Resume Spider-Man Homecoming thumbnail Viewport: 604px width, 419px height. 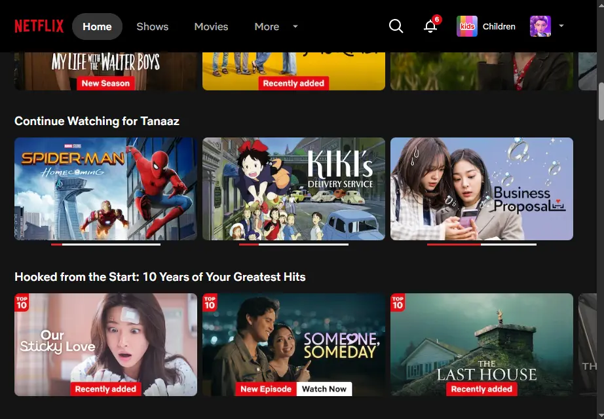[x=105, y=189]
